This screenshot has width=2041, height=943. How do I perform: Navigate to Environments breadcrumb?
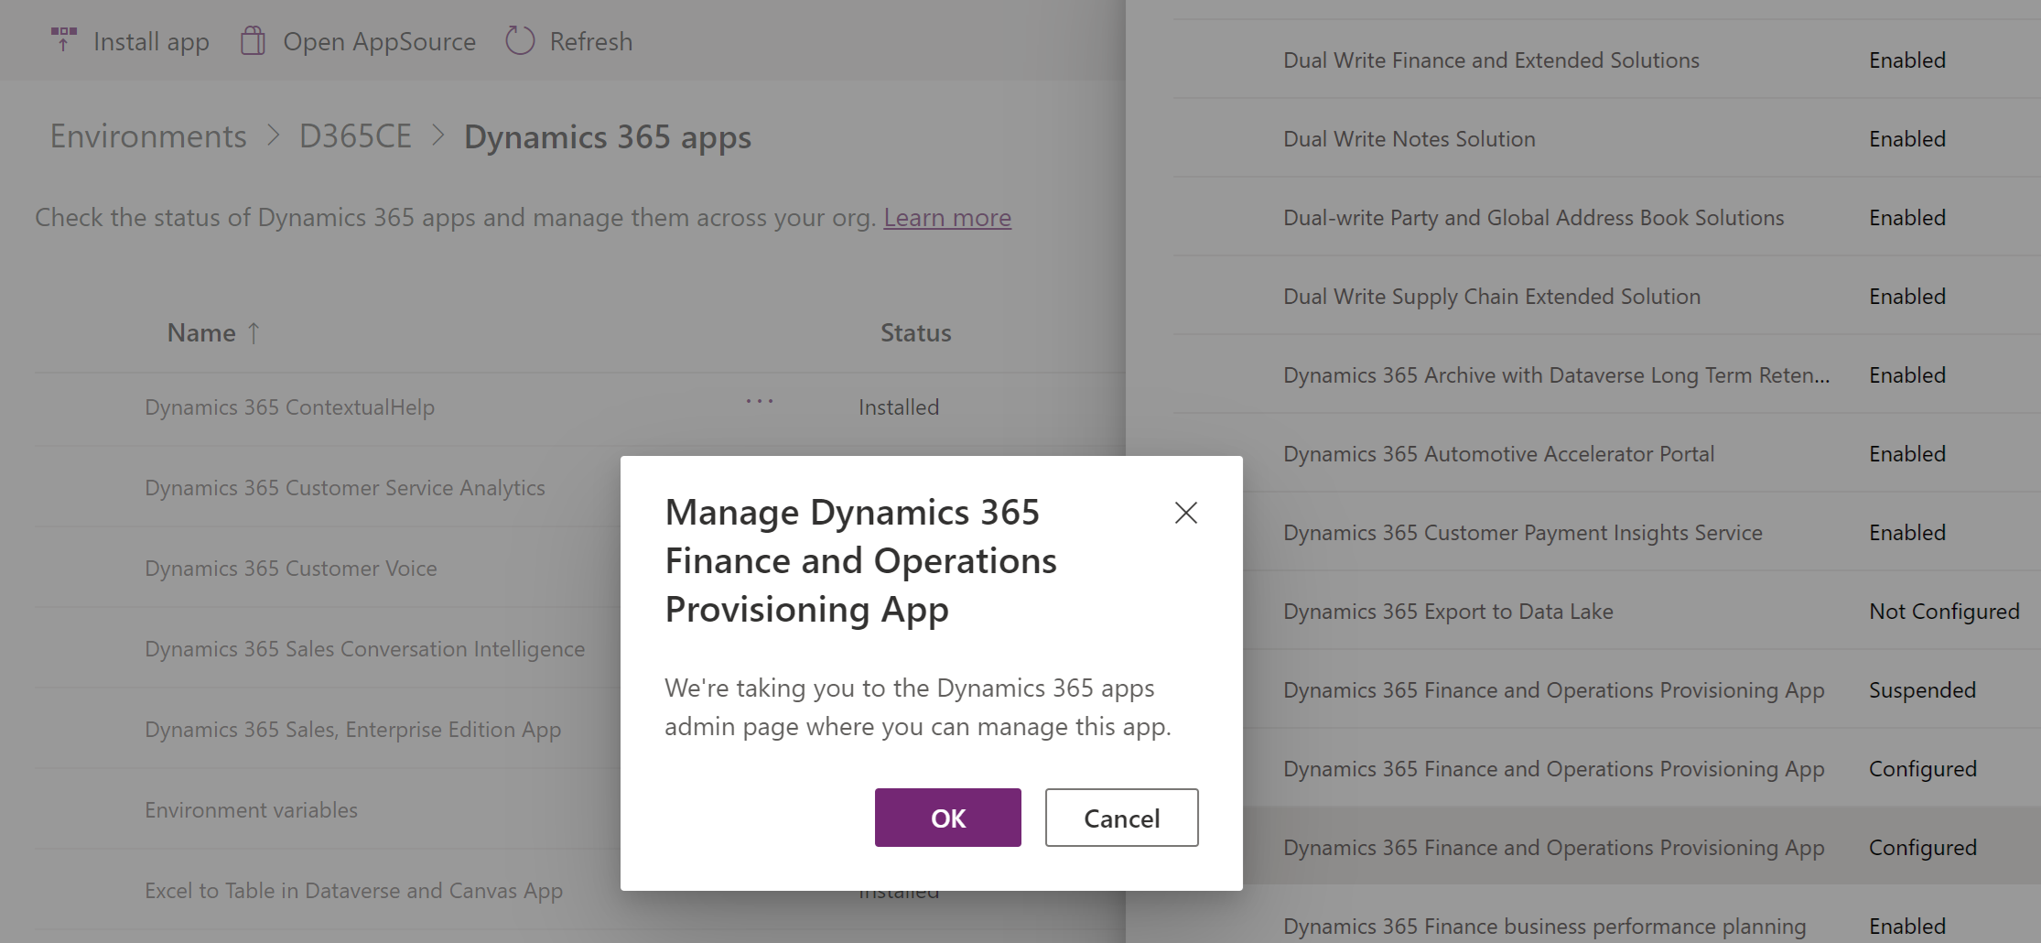point(148,136)
